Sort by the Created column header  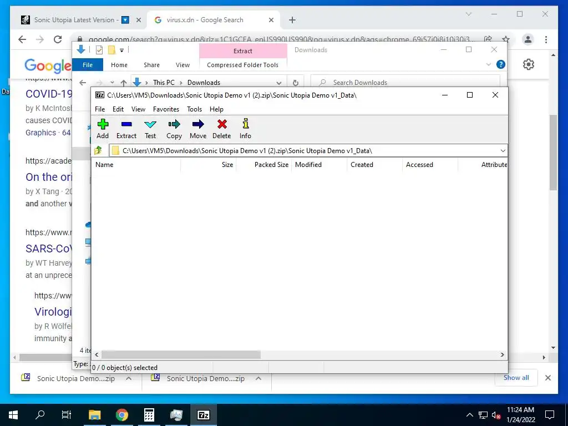tap(374, 164)
